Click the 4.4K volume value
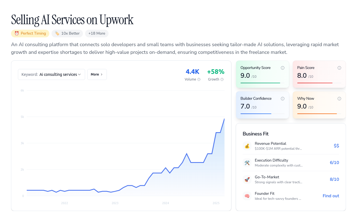This screenshot has height=222, width=357. click(x=193, y=72)
